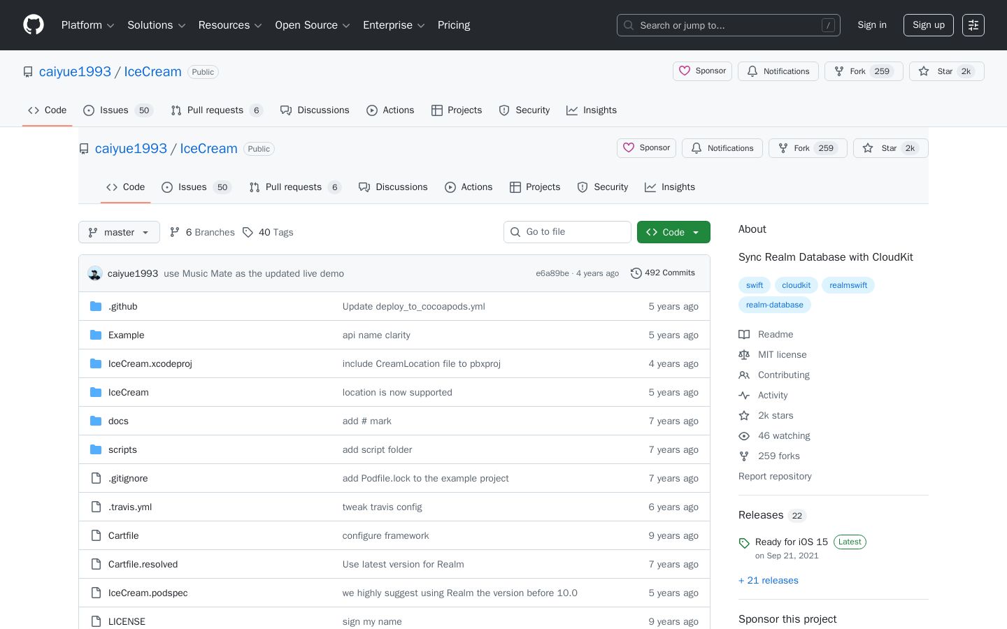Click the GitHub logo homepage icon
The width and height of the screenshot is (1007, 629).
tap(34, 25)
